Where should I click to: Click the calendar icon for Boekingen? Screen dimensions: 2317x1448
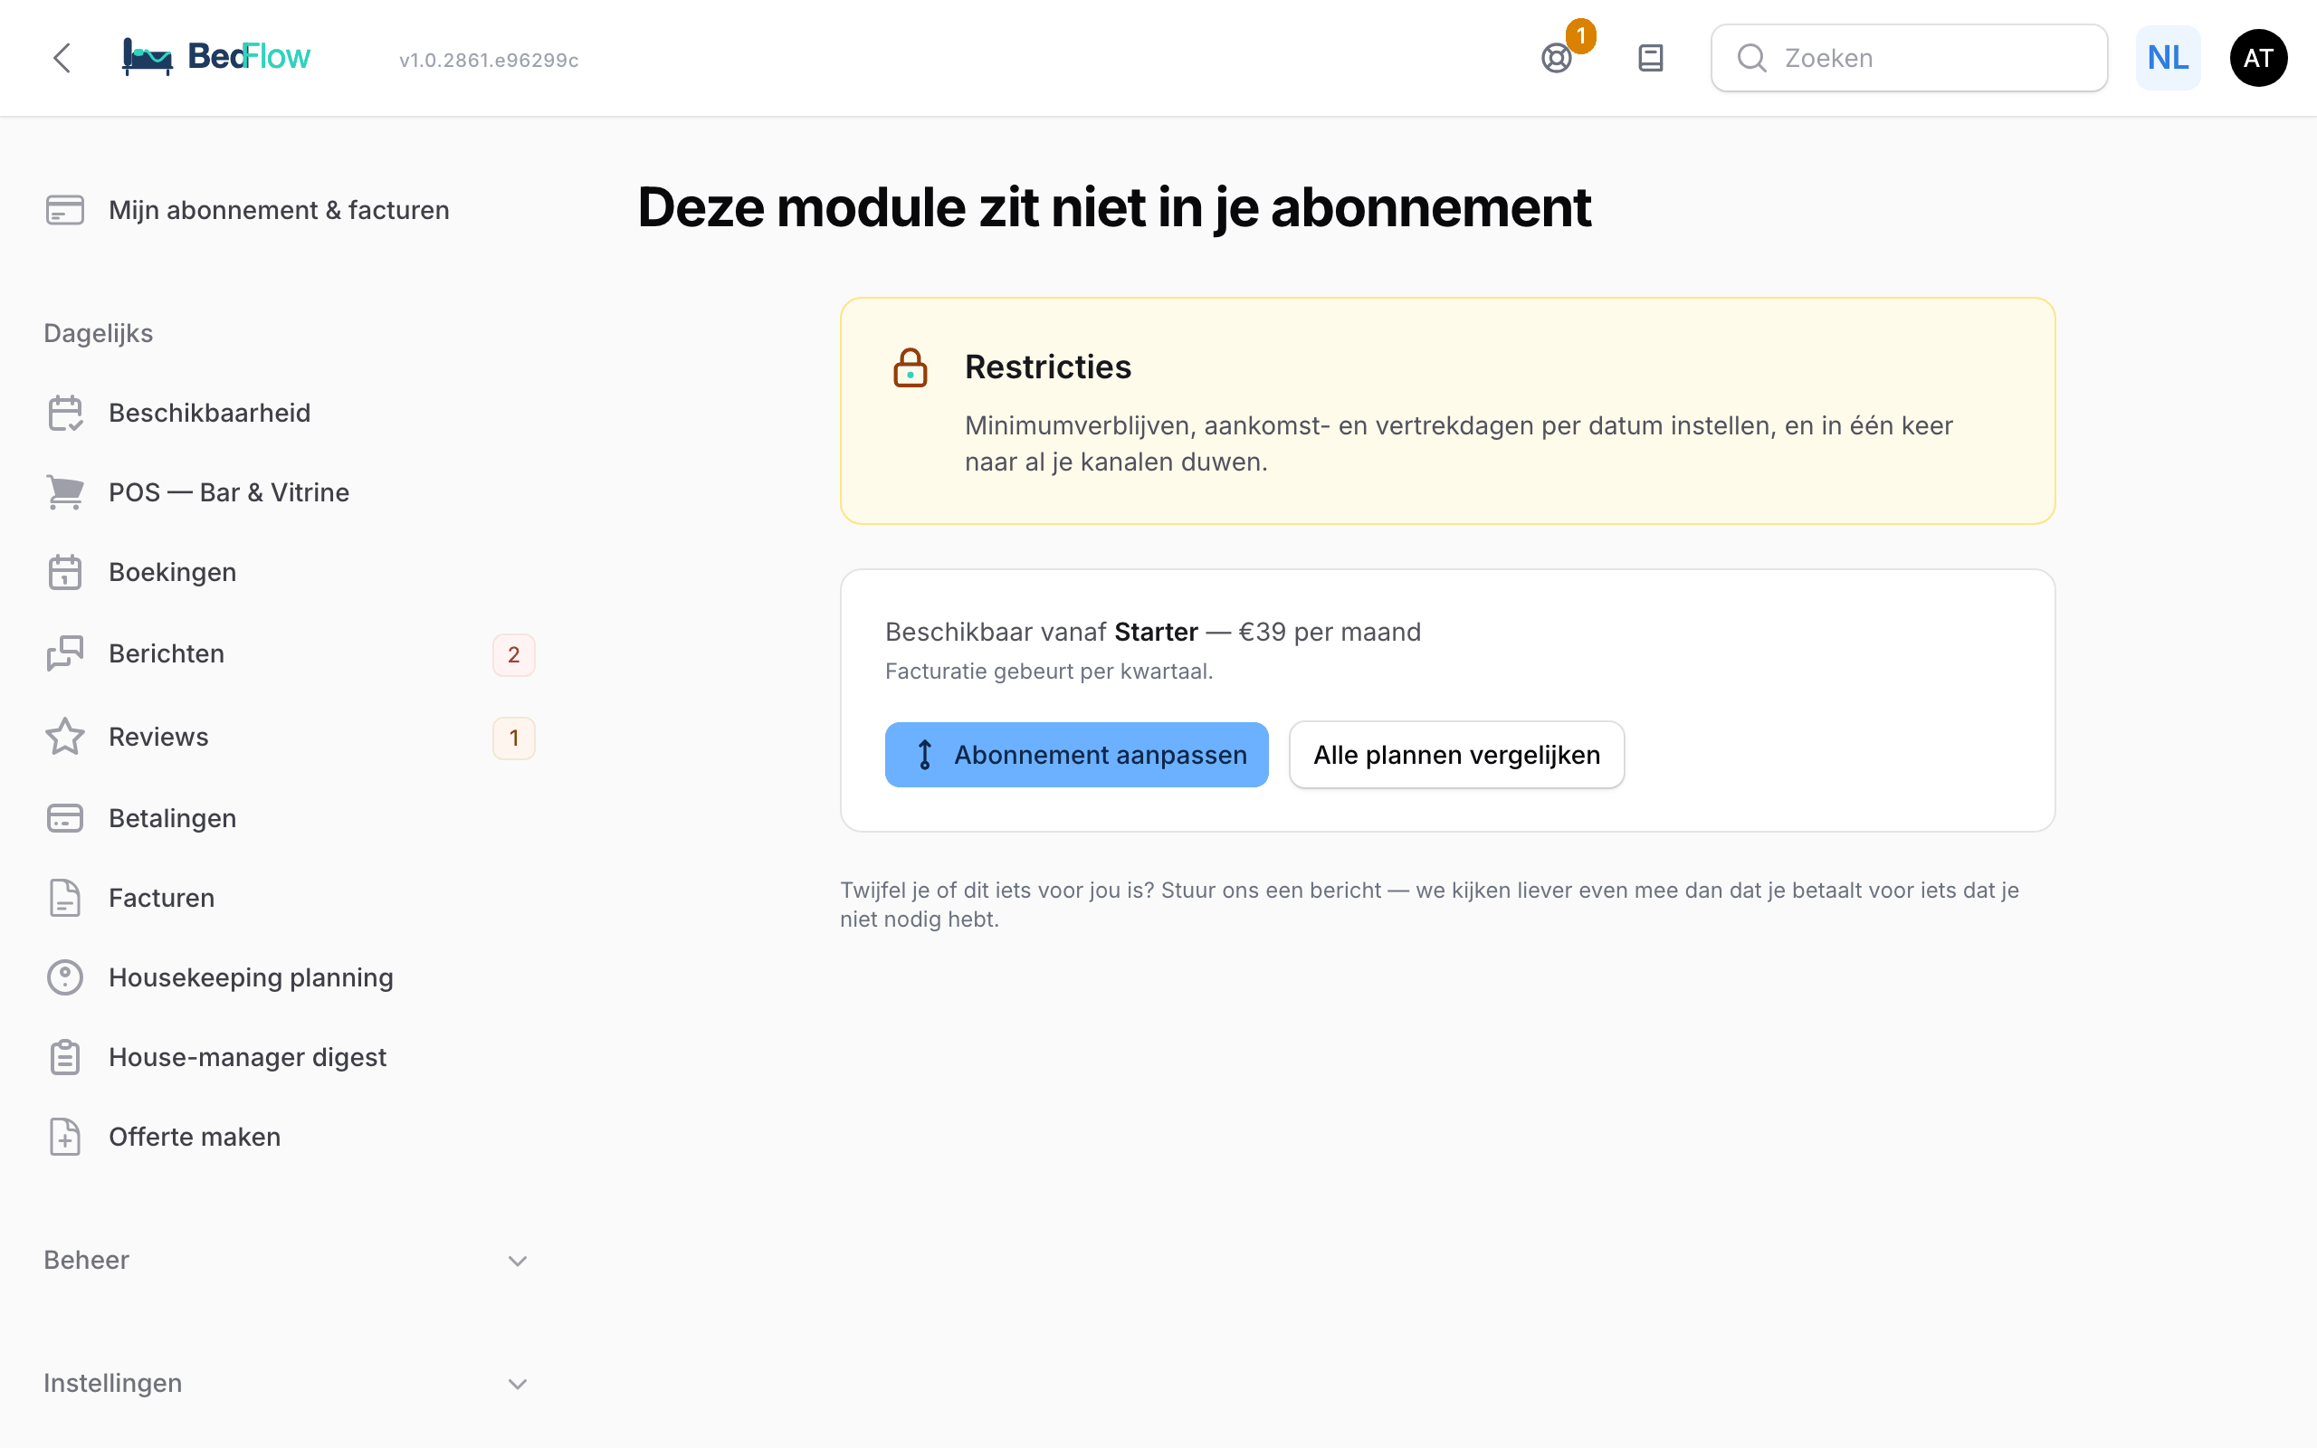pos(65,572)
